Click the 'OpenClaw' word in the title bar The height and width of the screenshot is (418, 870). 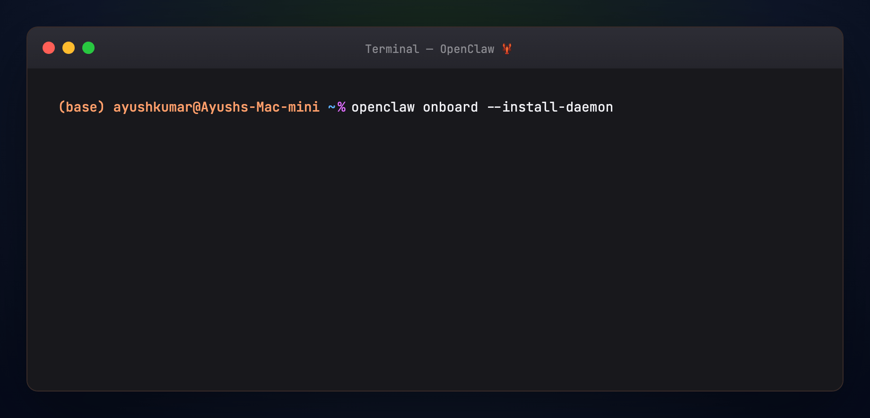click(467, 49)
